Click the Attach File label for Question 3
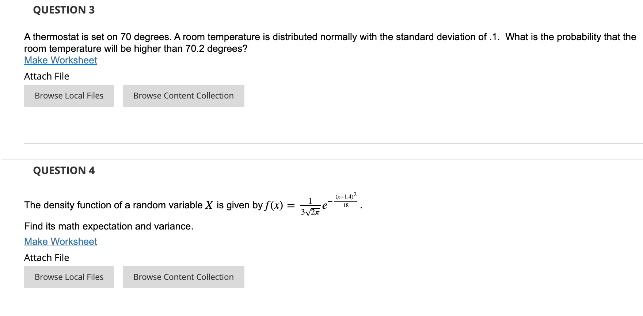The image size is (643, 316). [46, 76]
